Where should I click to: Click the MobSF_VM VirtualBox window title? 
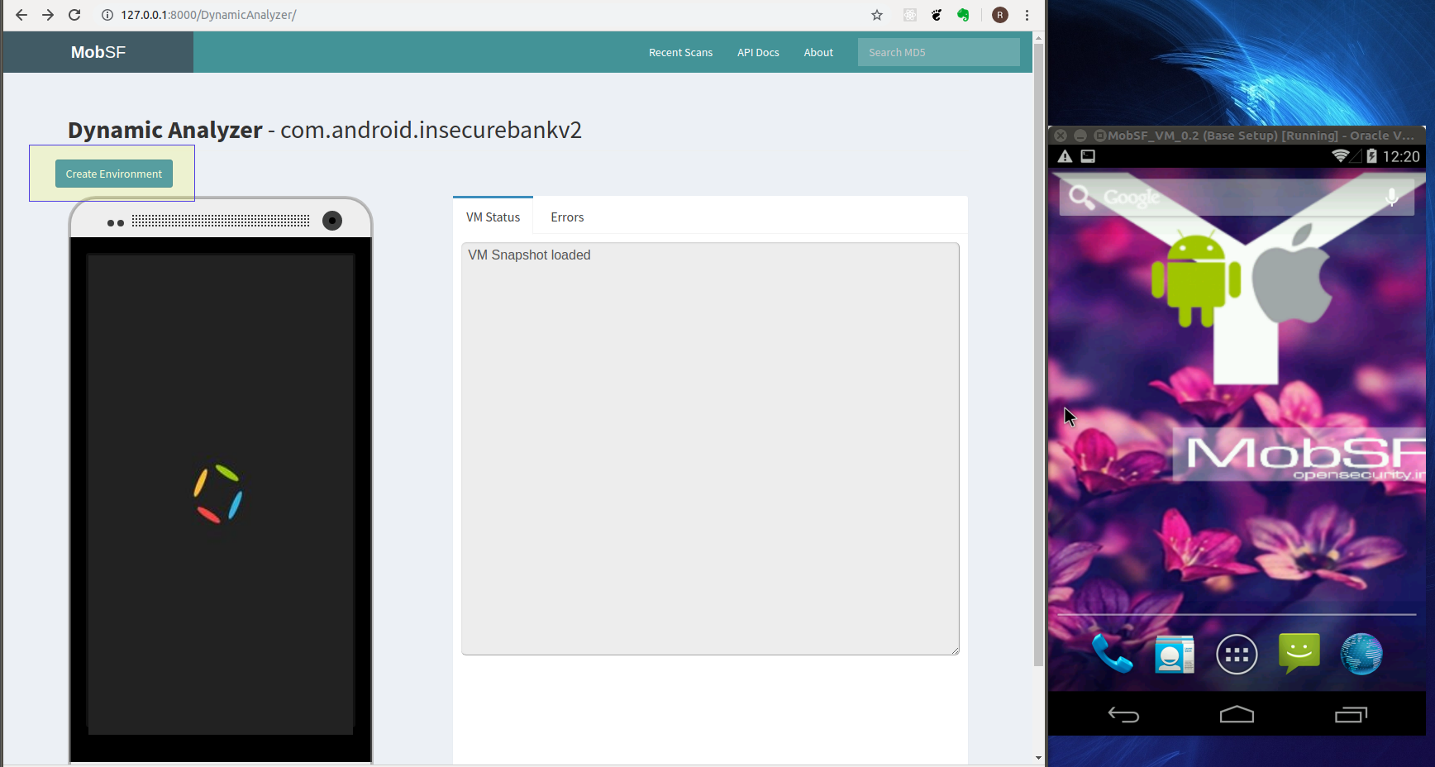point(1260,136)
